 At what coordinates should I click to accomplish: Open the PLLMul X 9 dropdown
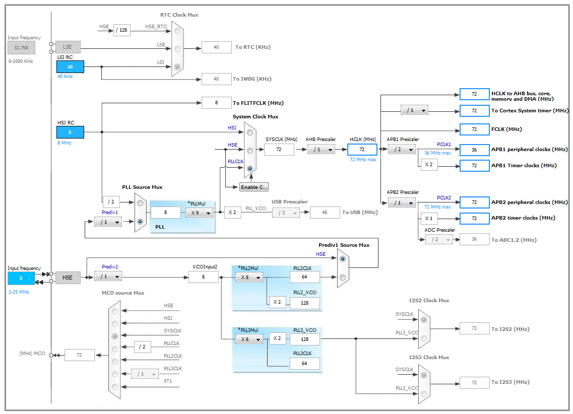click(x=199, y=213)
